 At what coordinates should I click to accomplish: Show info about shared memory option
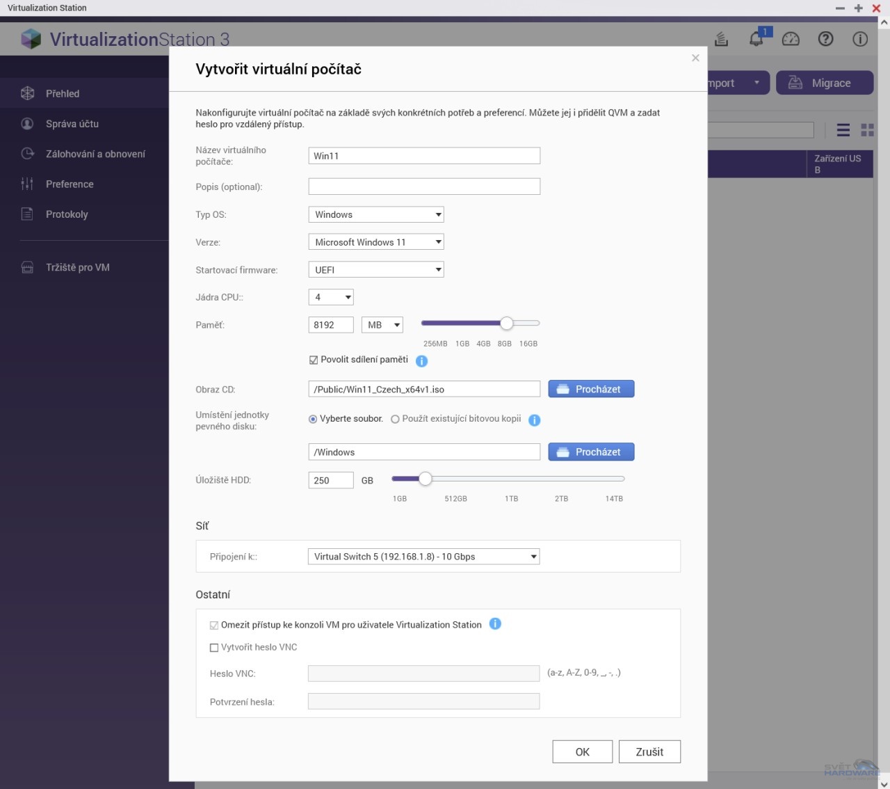(x=421, y=361)
